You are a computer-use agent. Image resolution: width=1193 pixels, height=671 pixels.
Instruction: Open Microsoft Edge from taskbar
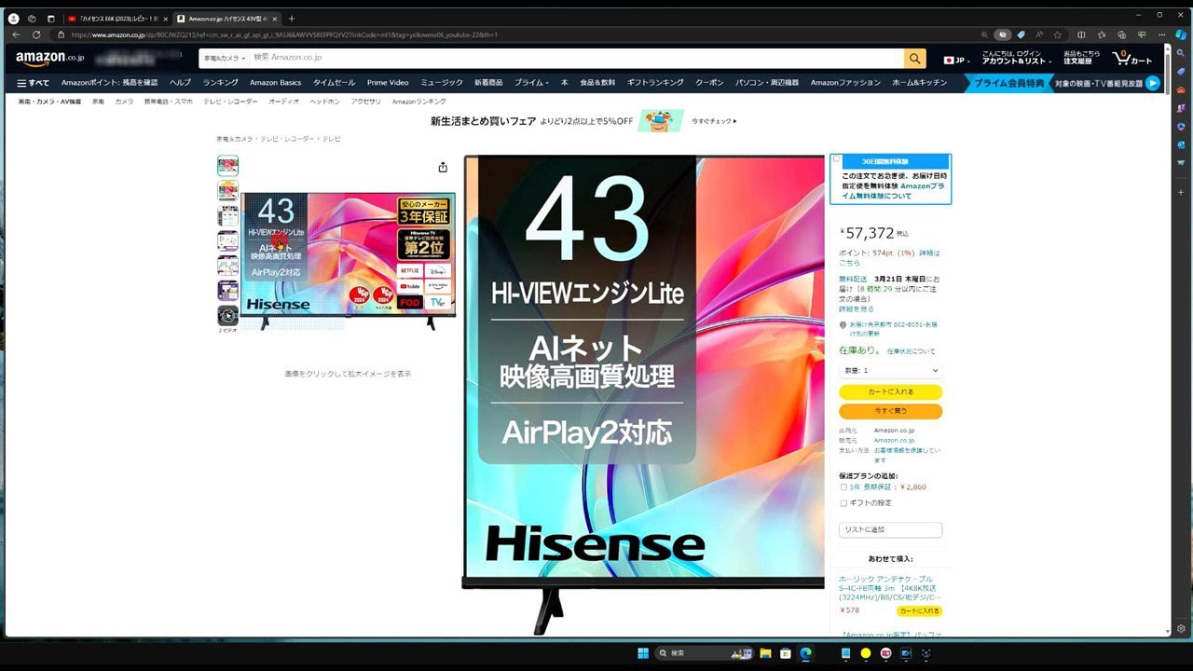pos(805,653)
